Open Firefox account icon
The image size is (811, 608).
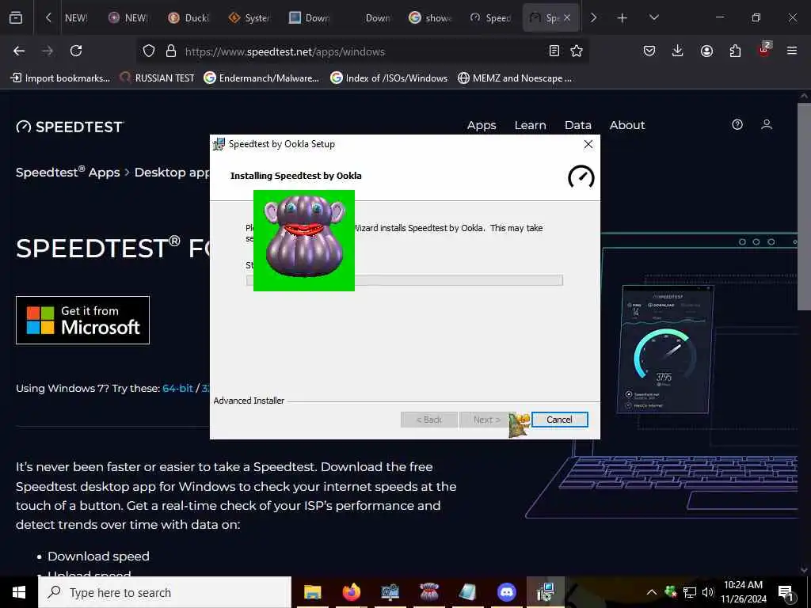[706, 51]
